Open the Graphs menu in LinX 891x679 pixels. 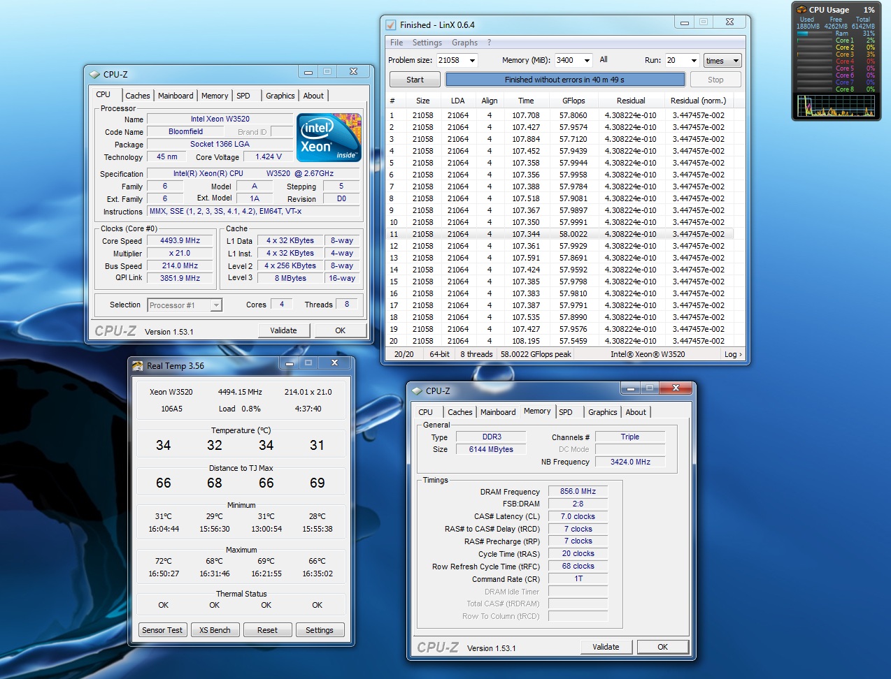pos(464,43)
